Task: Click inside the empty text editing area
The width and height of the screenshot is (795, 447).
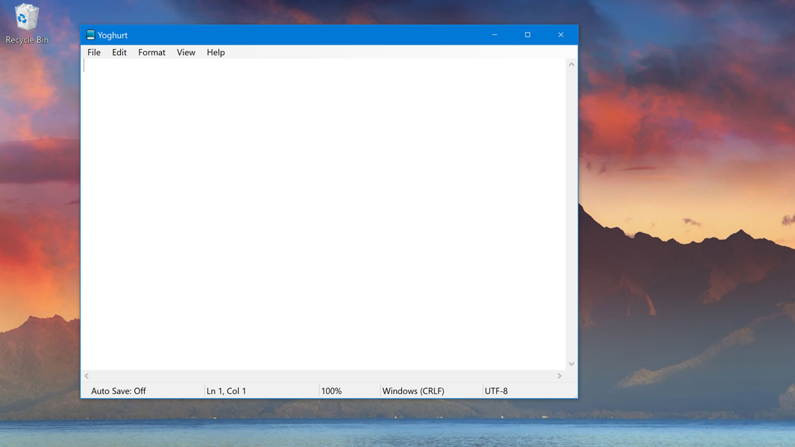Action: [x=323, y=215]
